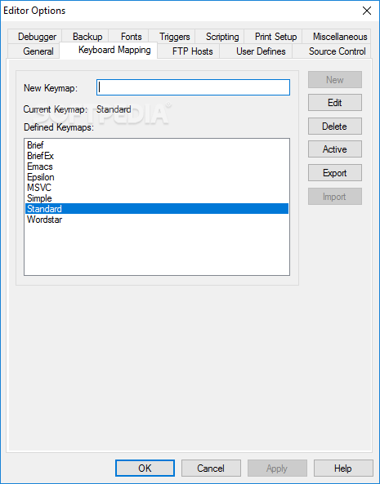Viewport: 380px width, 484px height.
Task: Open the Backup tab
Action: click(85, 37)
